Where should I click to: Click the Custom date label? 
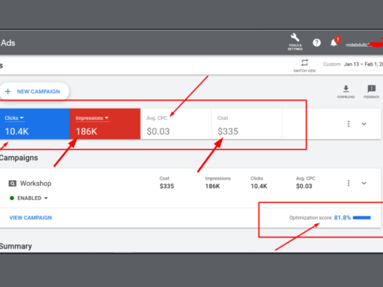click(x=332, y=64)
